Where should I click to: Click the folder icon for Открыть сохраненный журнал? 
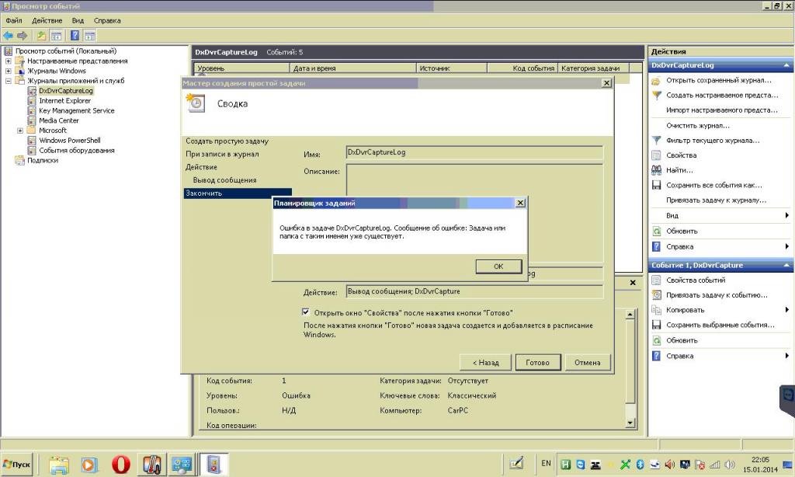click(656, 81)
